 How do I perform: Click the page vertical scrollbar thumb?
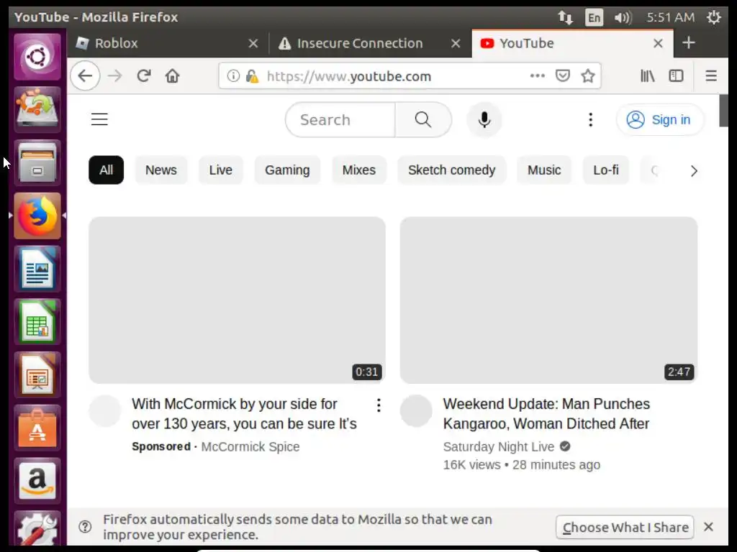723,111
